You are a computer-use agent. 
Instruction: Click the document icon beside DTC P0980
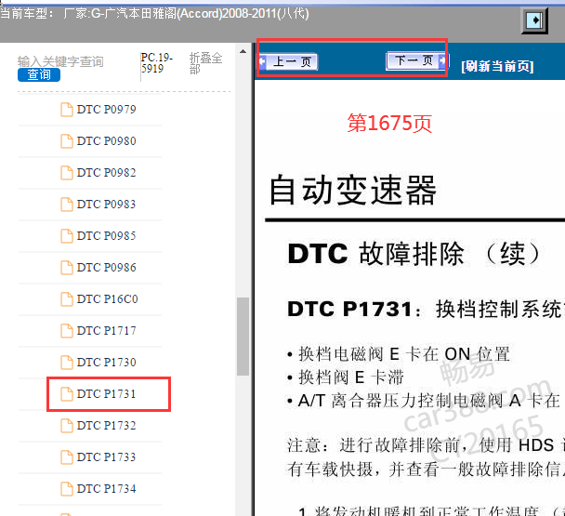67,141
